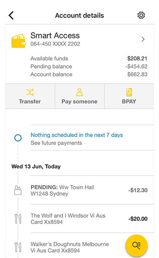This screenshot has height=258, width=159.
Task: Click the BPAY logo icon
Action: [129, 92]
